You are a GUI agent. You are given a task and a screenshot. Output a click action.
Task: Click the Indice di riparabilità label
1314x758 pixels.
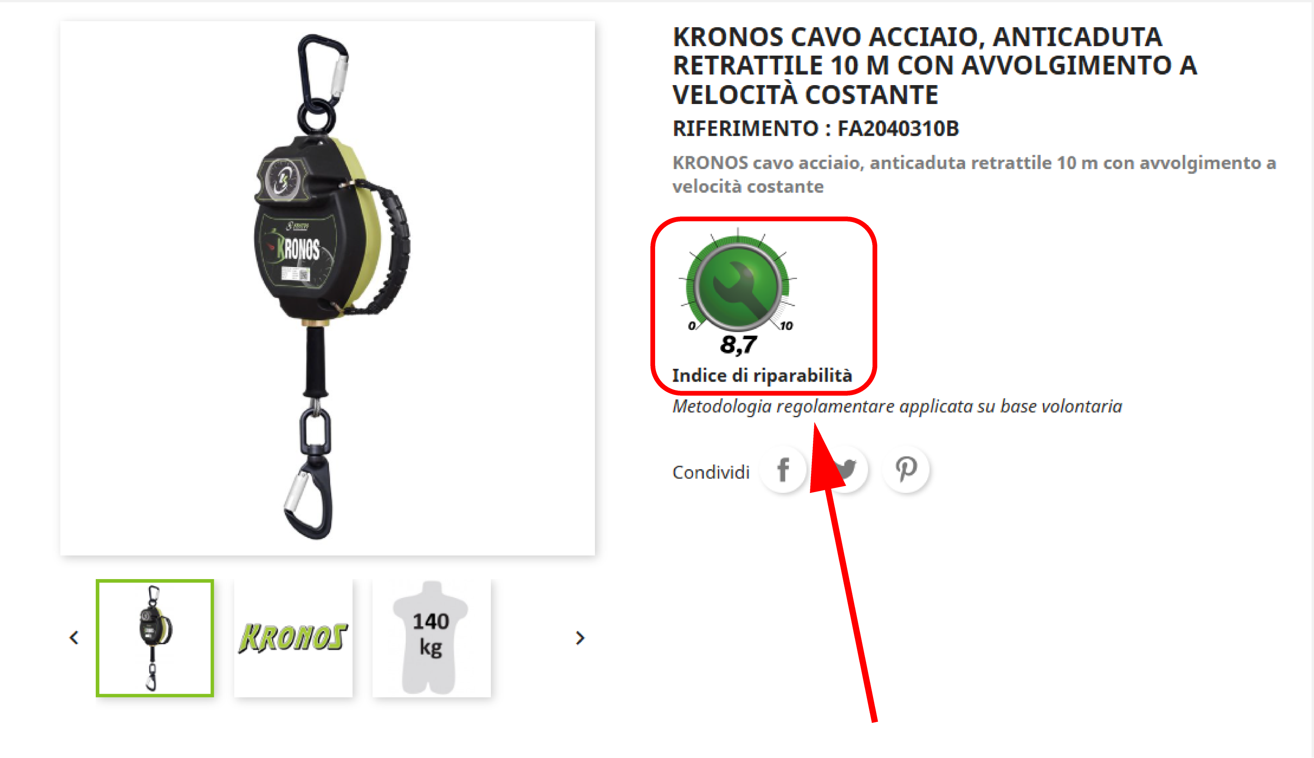tap(762, 375)
